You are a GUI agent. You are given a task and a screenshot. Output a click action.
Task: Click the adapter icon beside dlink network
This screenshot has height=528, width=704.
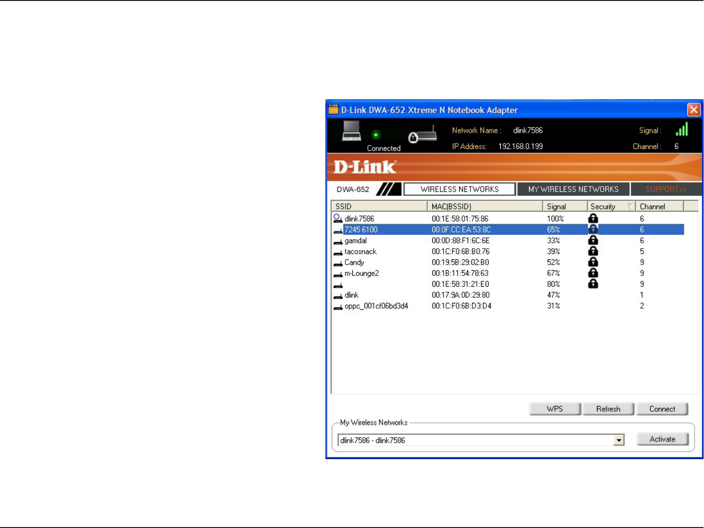(338, 296)
